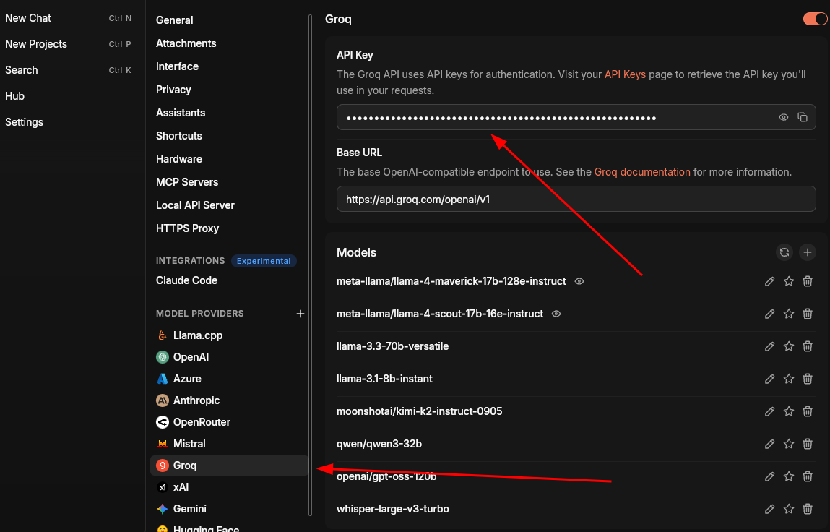The image size is (830, 532).
Task: Click vision eye icon on llama-4-scout
Action: [556, 314]
